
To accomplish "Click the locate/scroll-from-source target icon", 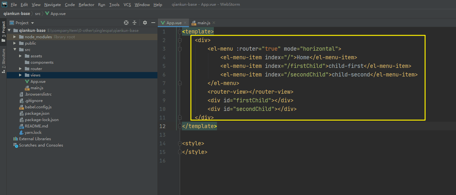I will [126, 23].
